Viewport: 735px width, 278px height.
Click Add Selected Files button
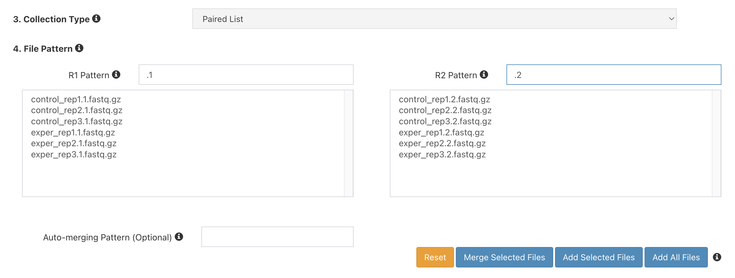(x=599, y=257)
